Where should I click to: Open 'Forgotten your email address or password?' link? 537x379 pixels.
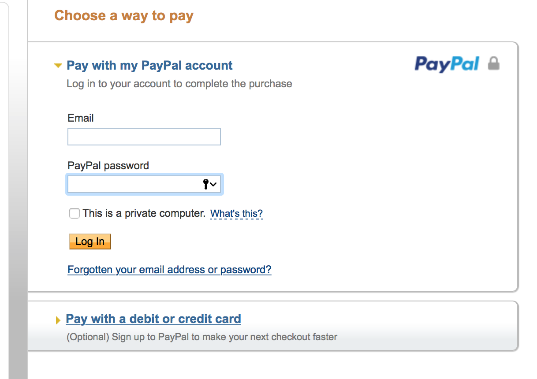point(169,269)
